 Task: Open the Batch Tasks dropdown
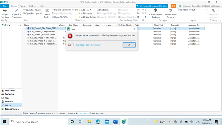point(47,14)
